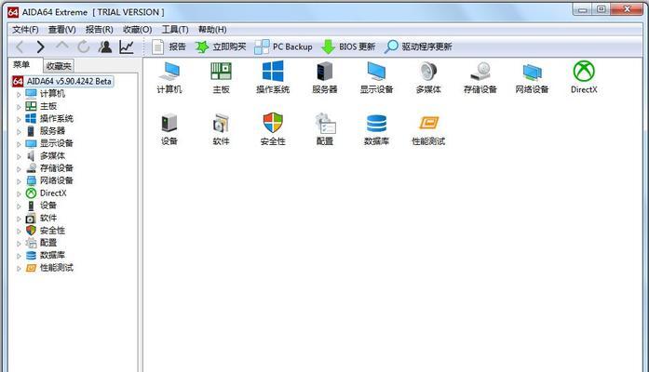Open PC Backup from the toolbar
The width and height of the screenshot is (649, 372).
(283, 46)
